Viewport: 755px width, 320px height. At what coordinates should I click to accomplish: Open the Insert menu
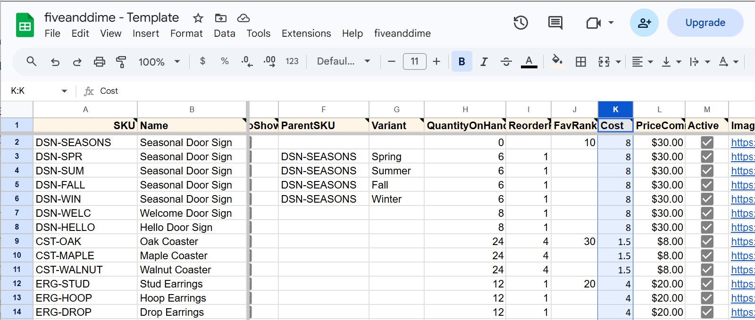[146, 33]
